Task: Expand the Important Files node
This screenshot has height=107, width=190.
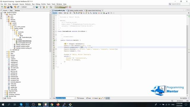Action: click(5, 91)
